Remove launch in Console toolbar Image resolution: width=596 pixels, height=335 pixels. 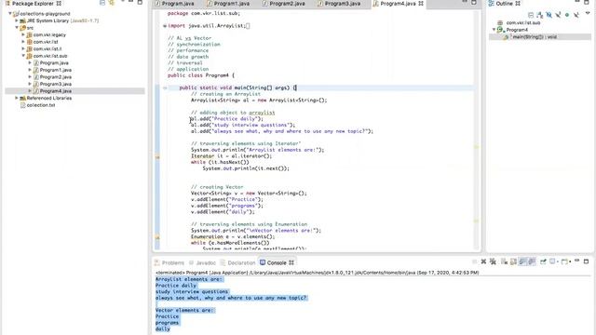(483, 261)
